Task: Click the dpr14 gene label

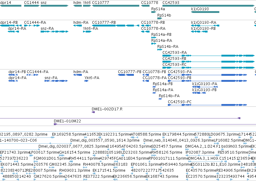Action: (x=5, y=3)
